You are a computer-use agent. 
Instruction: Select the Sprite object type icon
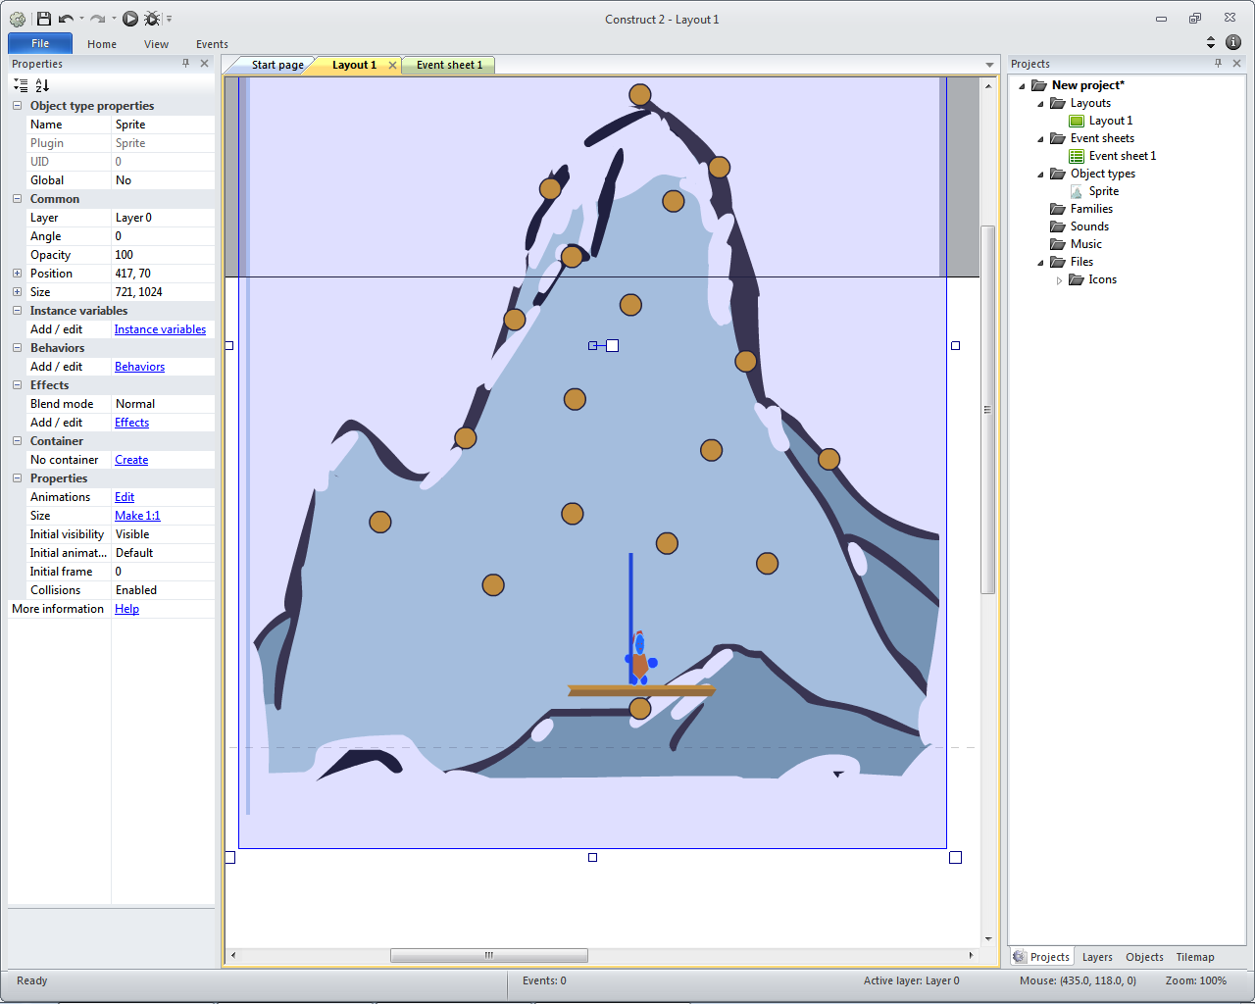coord(1077,191)
